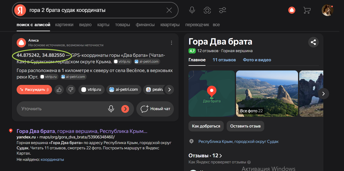Tap the microphone in the Уточнить field

pos(112,109)
